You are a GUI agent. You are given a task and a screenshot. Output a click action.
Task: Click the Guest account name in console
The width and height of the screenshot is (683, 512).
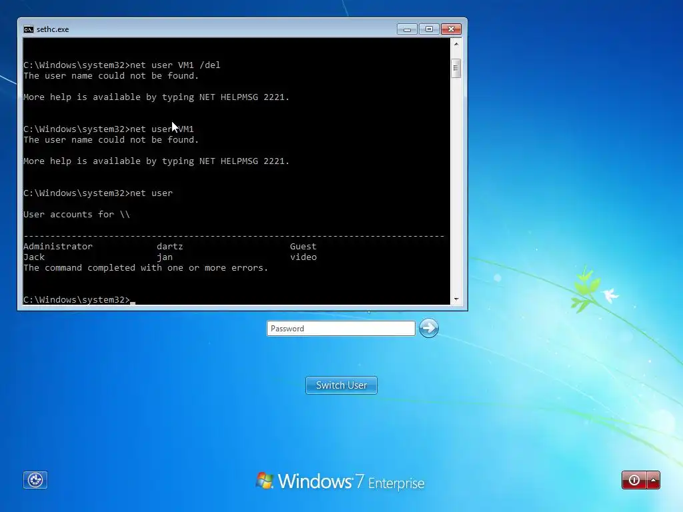coord(303,247)
